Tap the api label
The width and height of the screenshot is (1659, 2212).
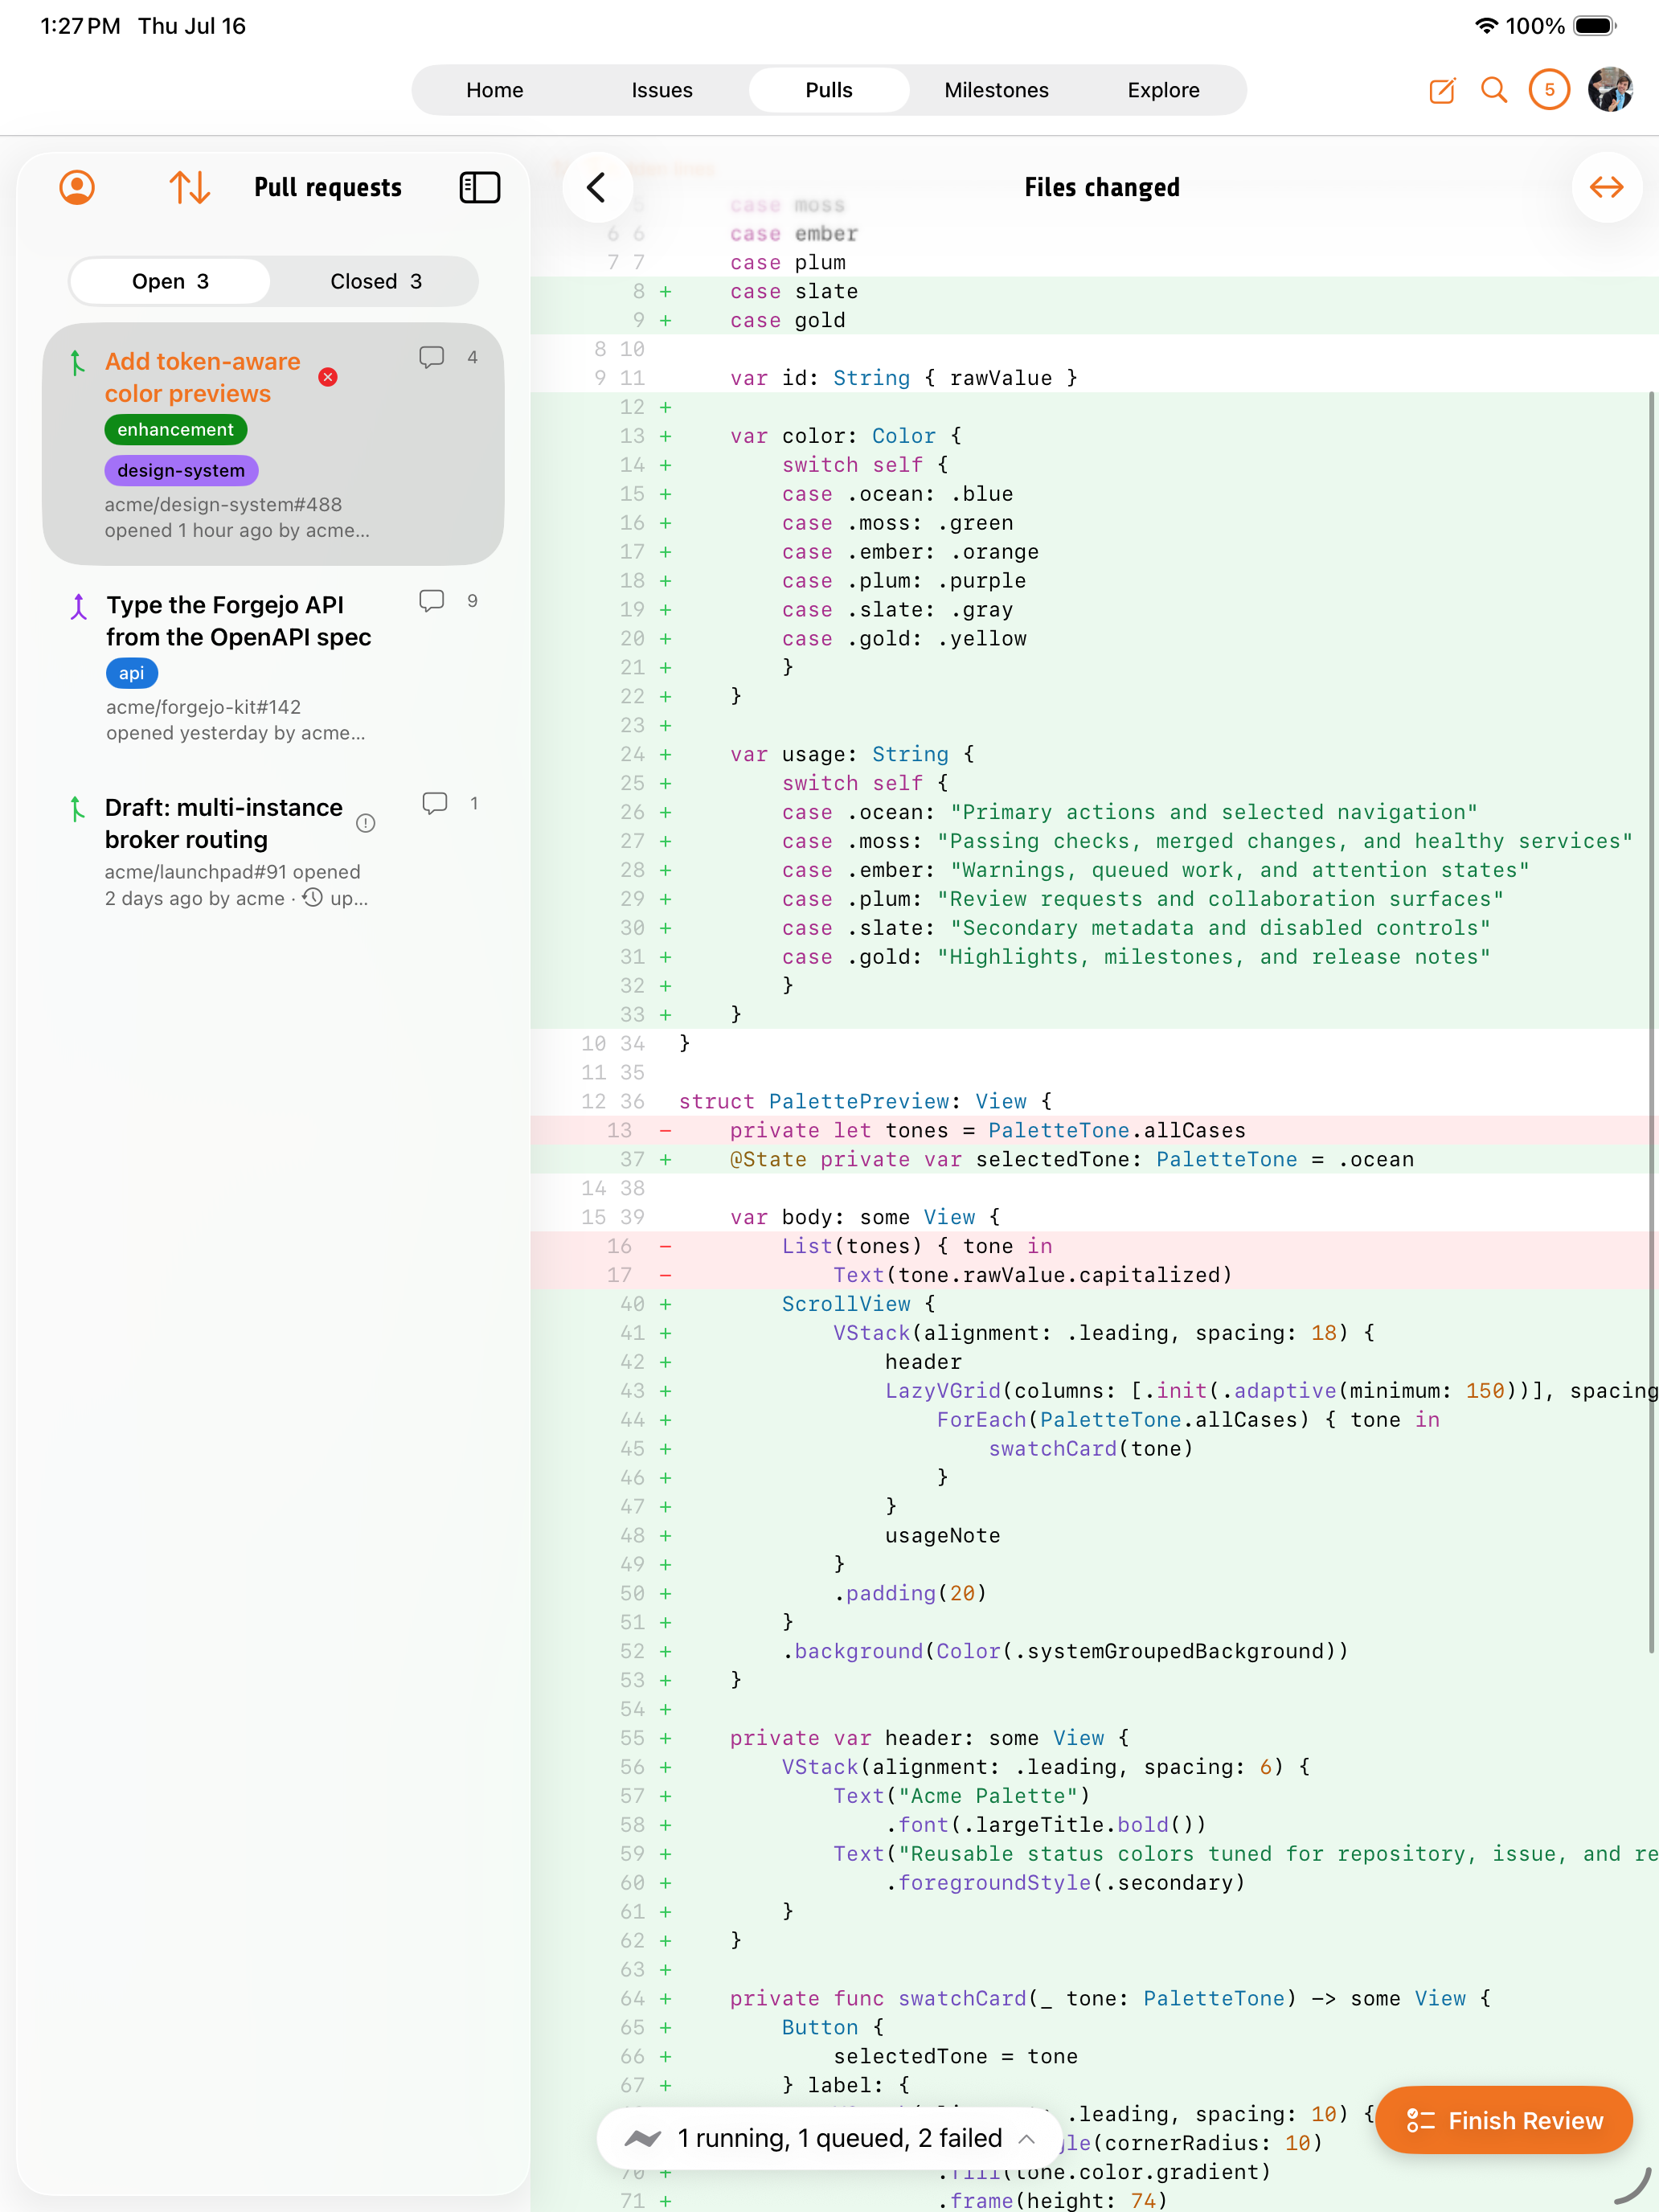click(132, 673)
